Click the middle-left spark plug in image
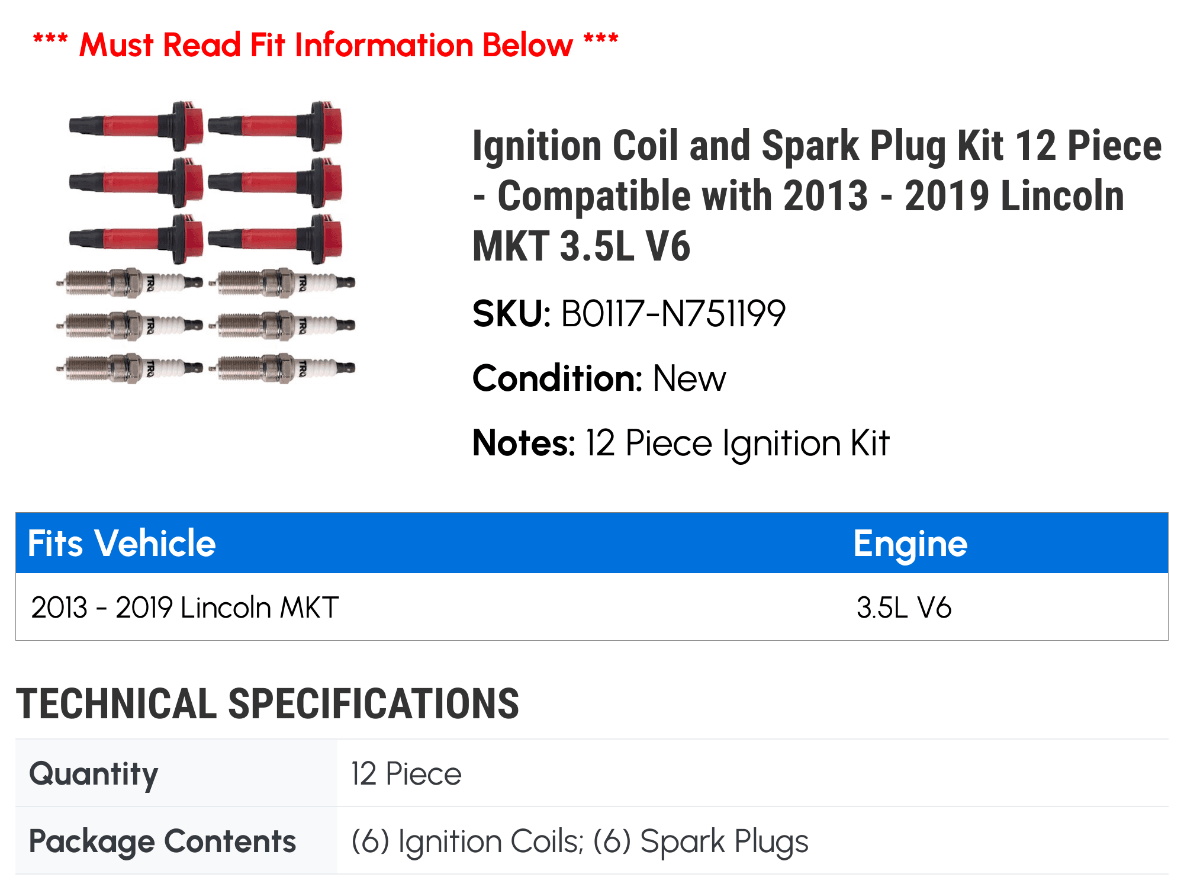The width and height of the screenshot is (1184, 890). point(130,325)
